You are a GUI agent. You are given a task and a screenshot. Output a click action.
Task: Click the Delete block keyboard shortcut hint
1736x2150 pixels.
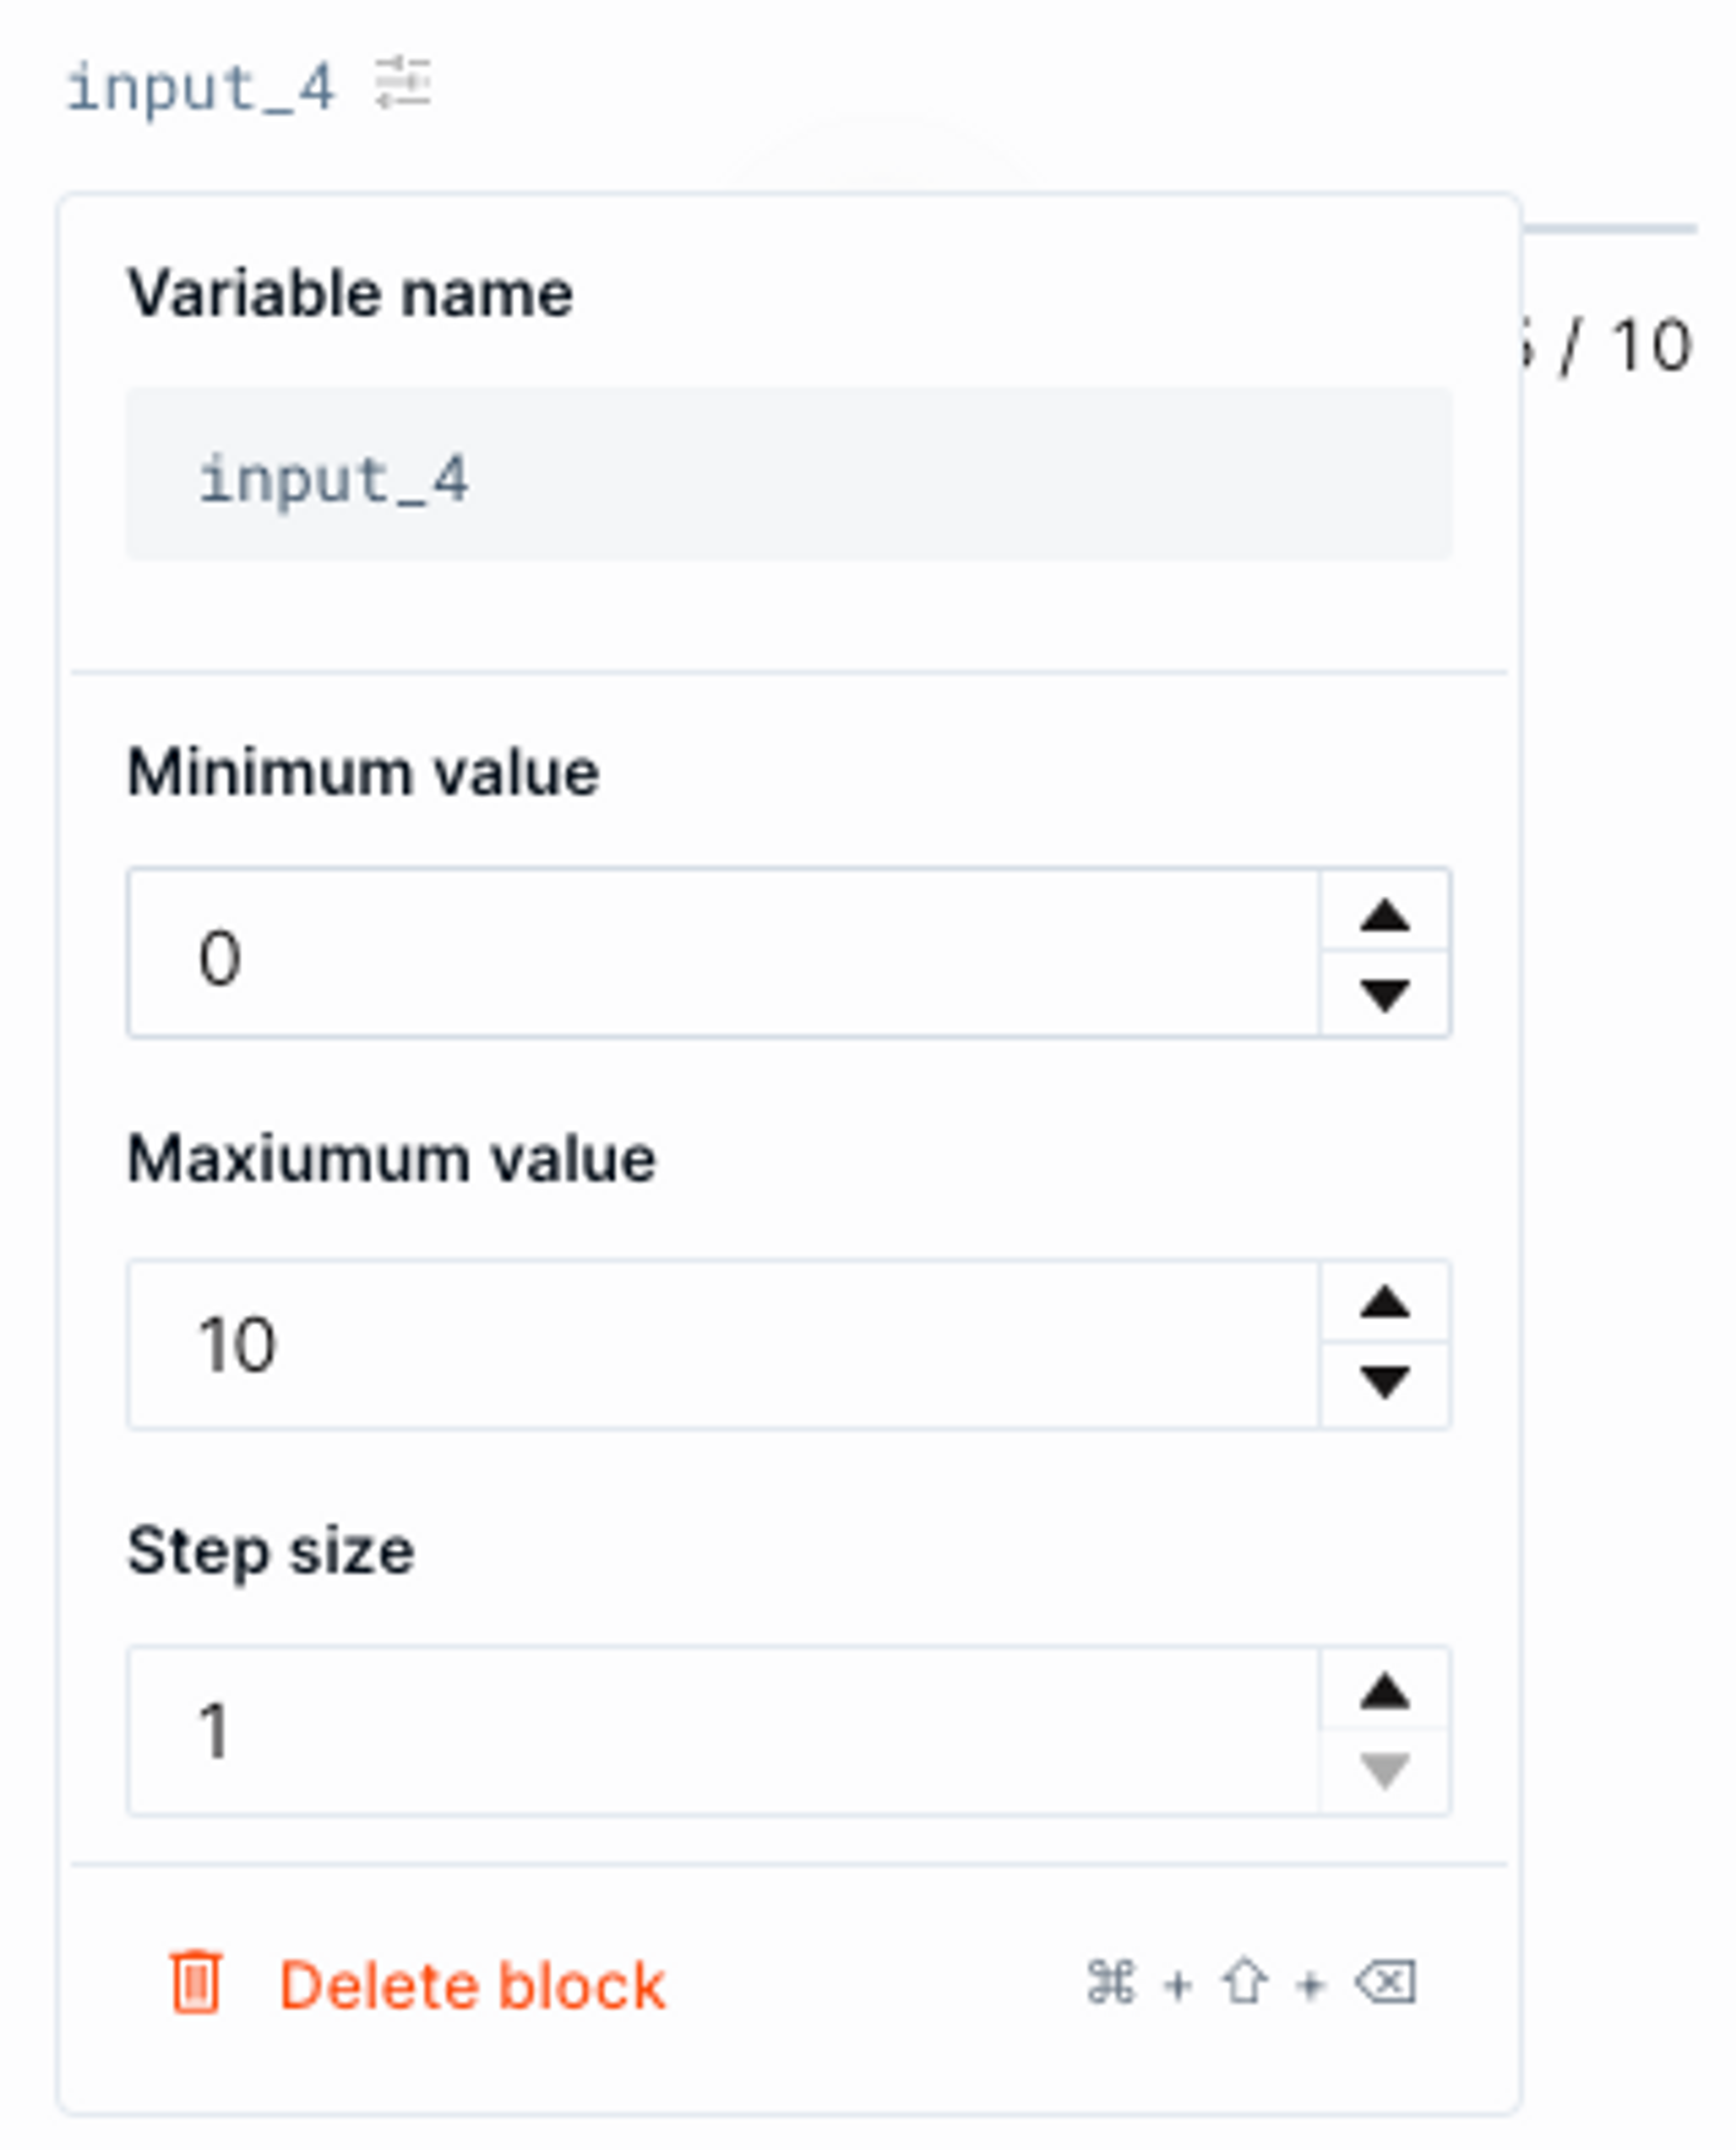(x=1251, y=1983)
